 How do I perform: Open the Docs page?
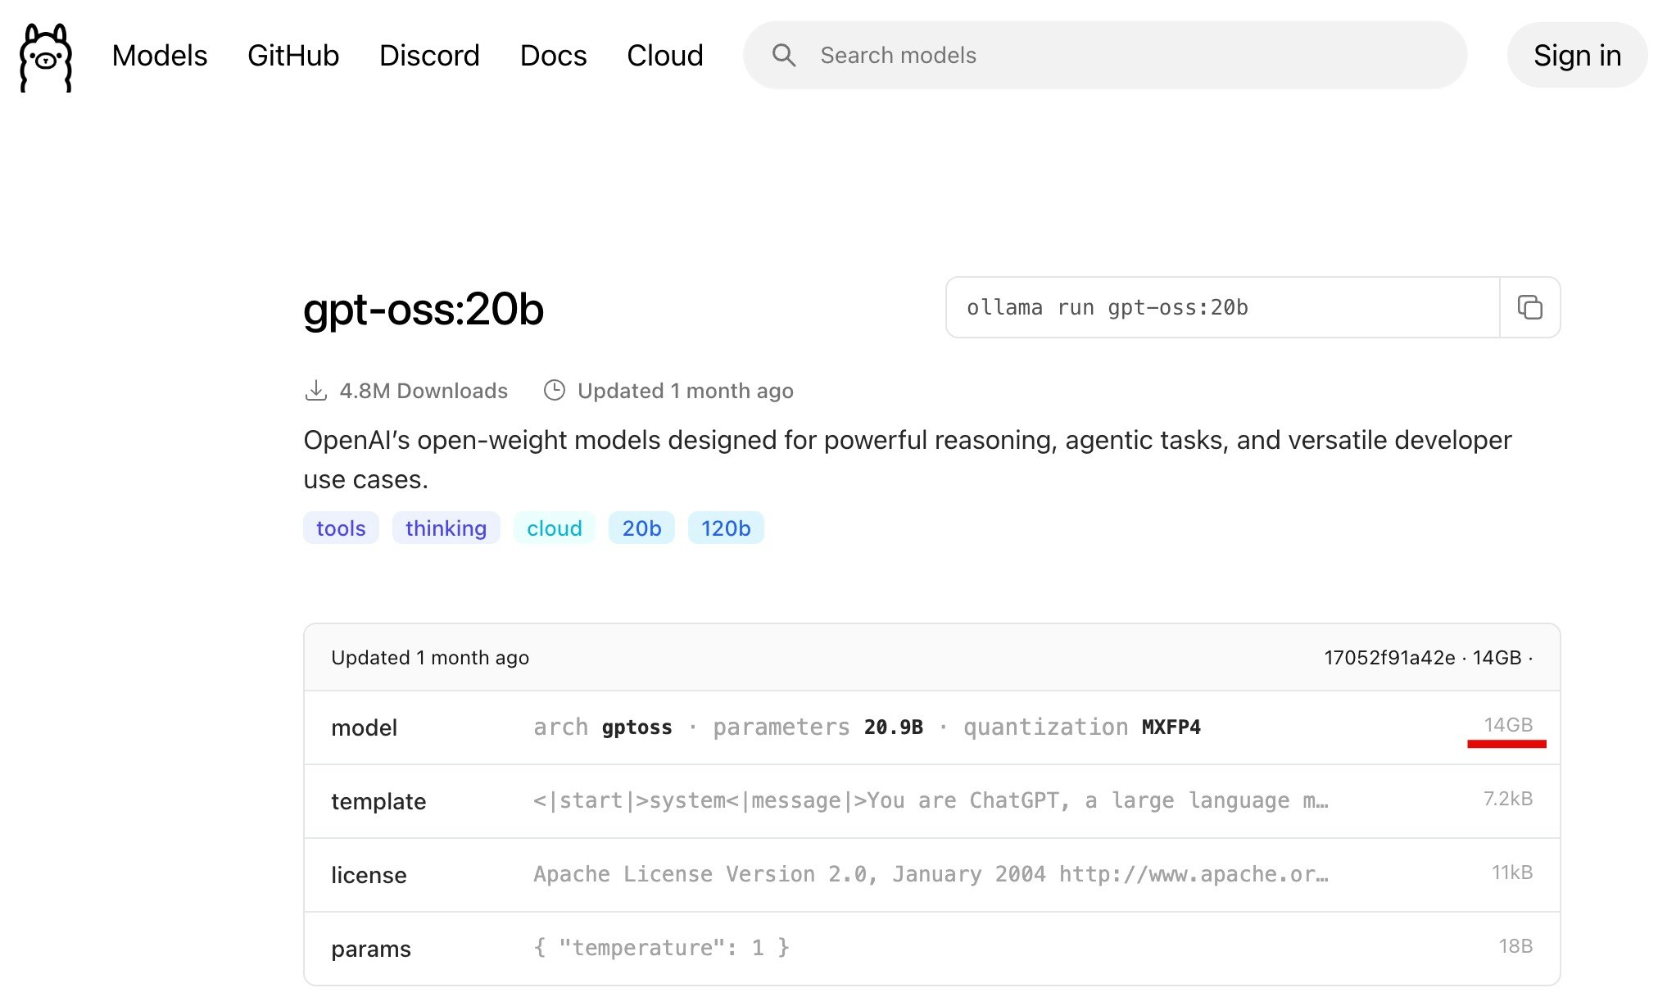pos(553,56)
